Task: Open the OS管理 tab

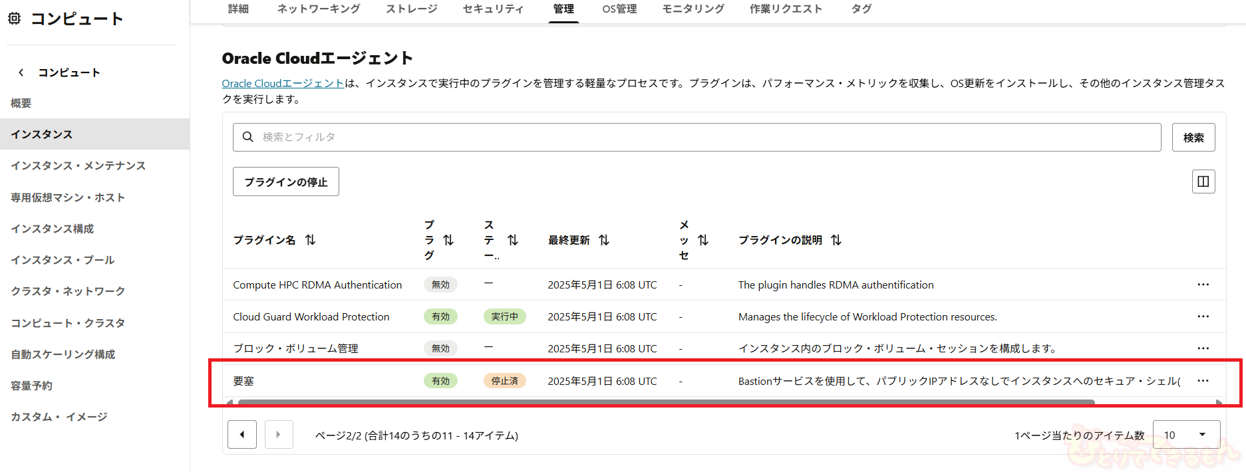Action: 619,9
